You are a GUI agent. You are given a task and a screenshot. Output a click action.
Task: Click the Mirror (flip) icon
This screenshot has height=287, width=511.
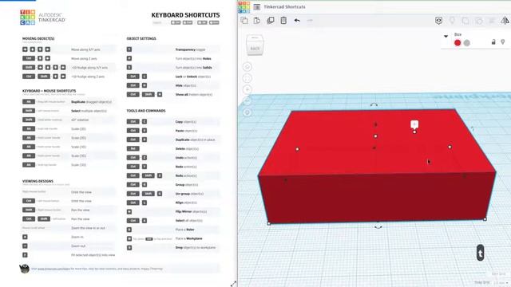(505, 21)
